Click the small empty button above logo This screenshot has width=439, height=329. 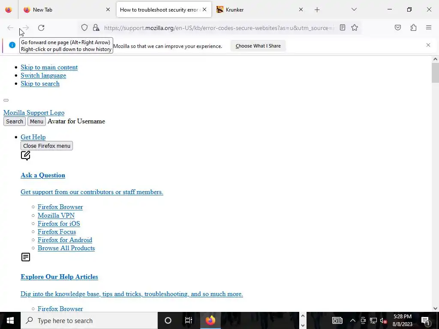(6, 100)
